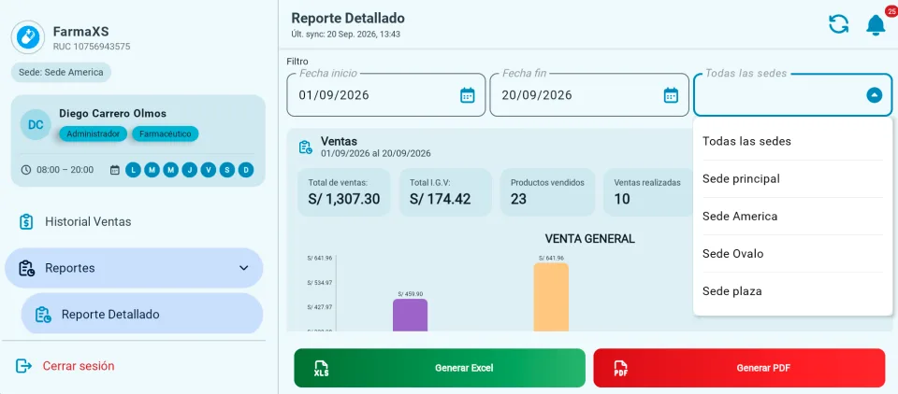Click the '01/09/2026 al 20/09/2026' range text
This screenshot has height=394, width=898.
(x=376, y=154)
